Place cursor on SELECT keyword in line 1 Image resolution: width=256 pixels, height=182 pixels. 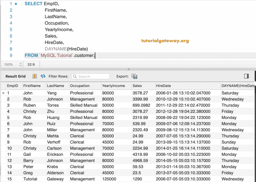point(33,3)
